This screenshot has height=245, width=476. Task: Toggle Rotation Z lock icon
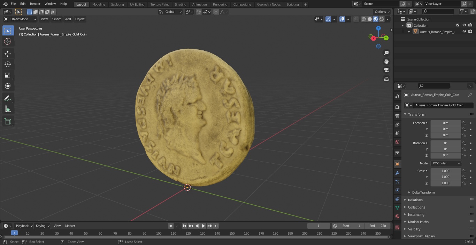coord(464,155)
